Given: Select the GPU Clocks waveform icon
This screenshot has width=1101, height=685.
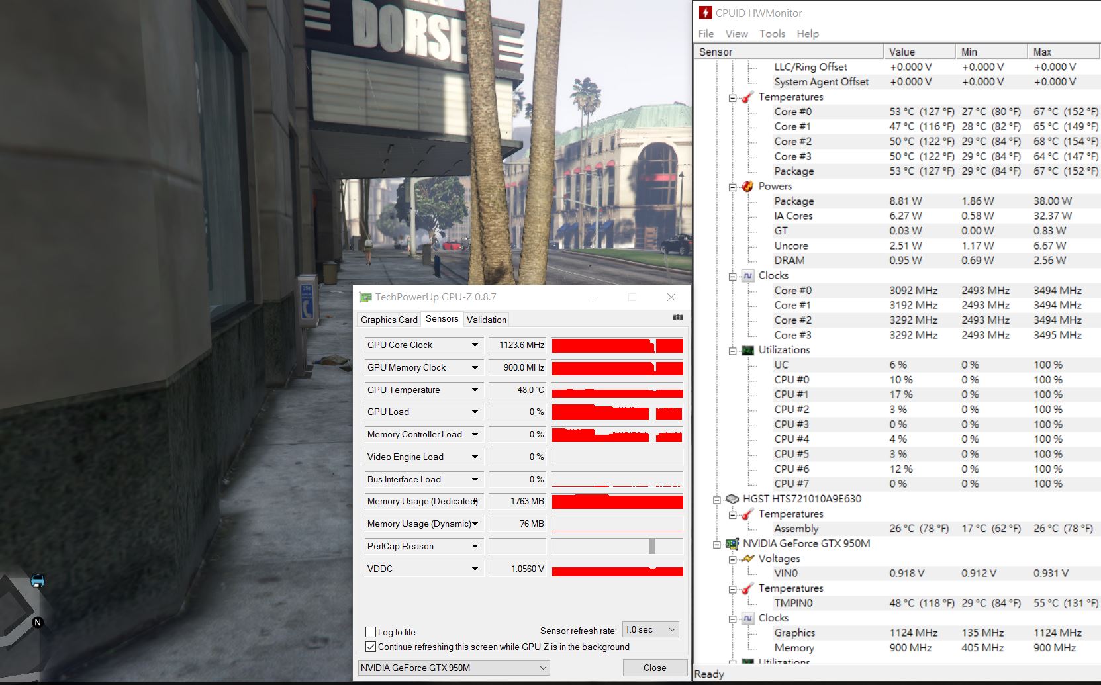Looking at the screenshot, I should pos(747,618).
